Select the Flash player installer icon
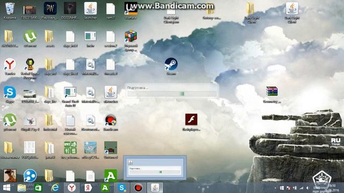The width and height of the screenshot is (344, 193). pos(191,120)
